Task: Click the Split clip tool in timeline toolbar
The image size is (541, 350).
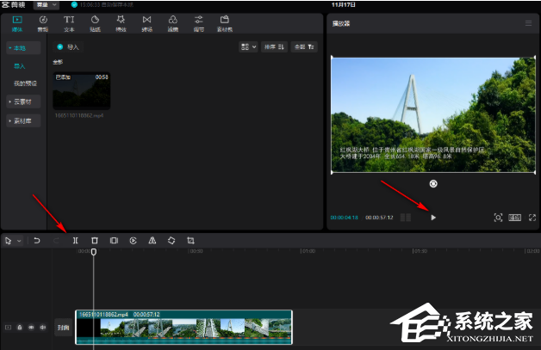Action: point(75,241)
